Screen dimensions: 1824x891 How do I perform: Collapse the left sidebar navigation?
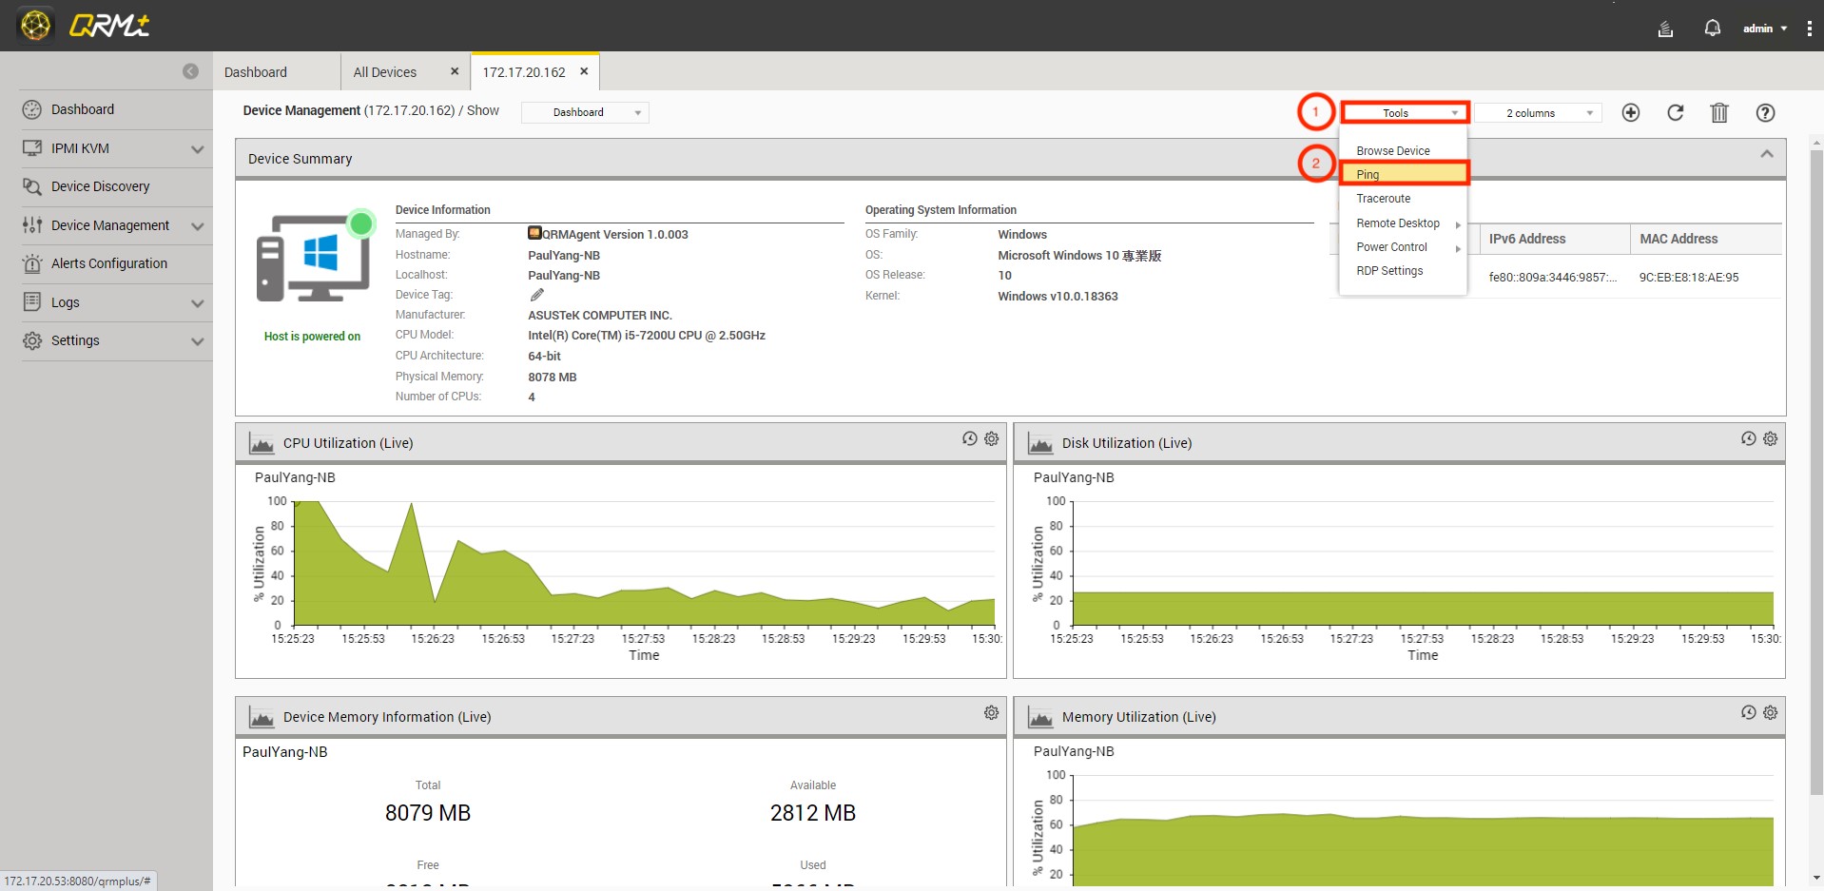click(190, 71)
